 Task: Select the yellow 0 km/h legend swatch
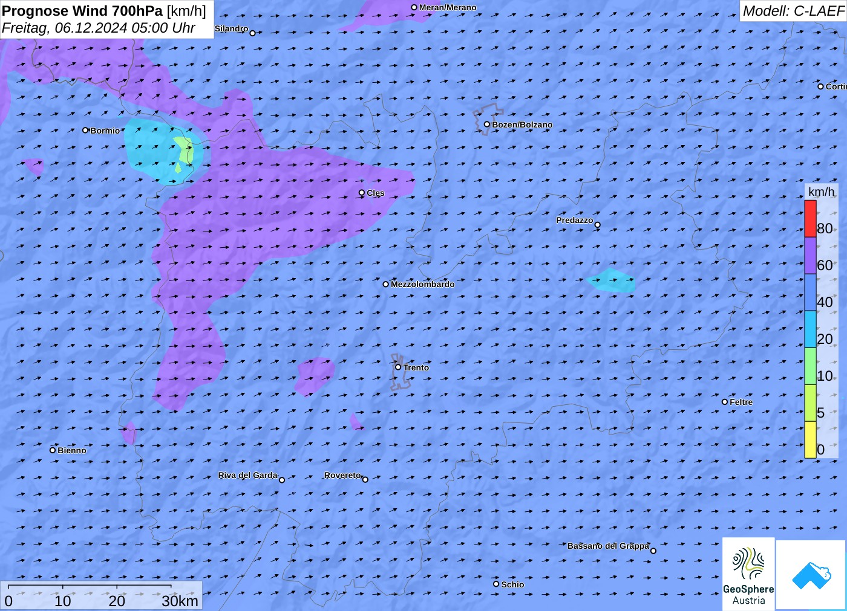(810, 440)
